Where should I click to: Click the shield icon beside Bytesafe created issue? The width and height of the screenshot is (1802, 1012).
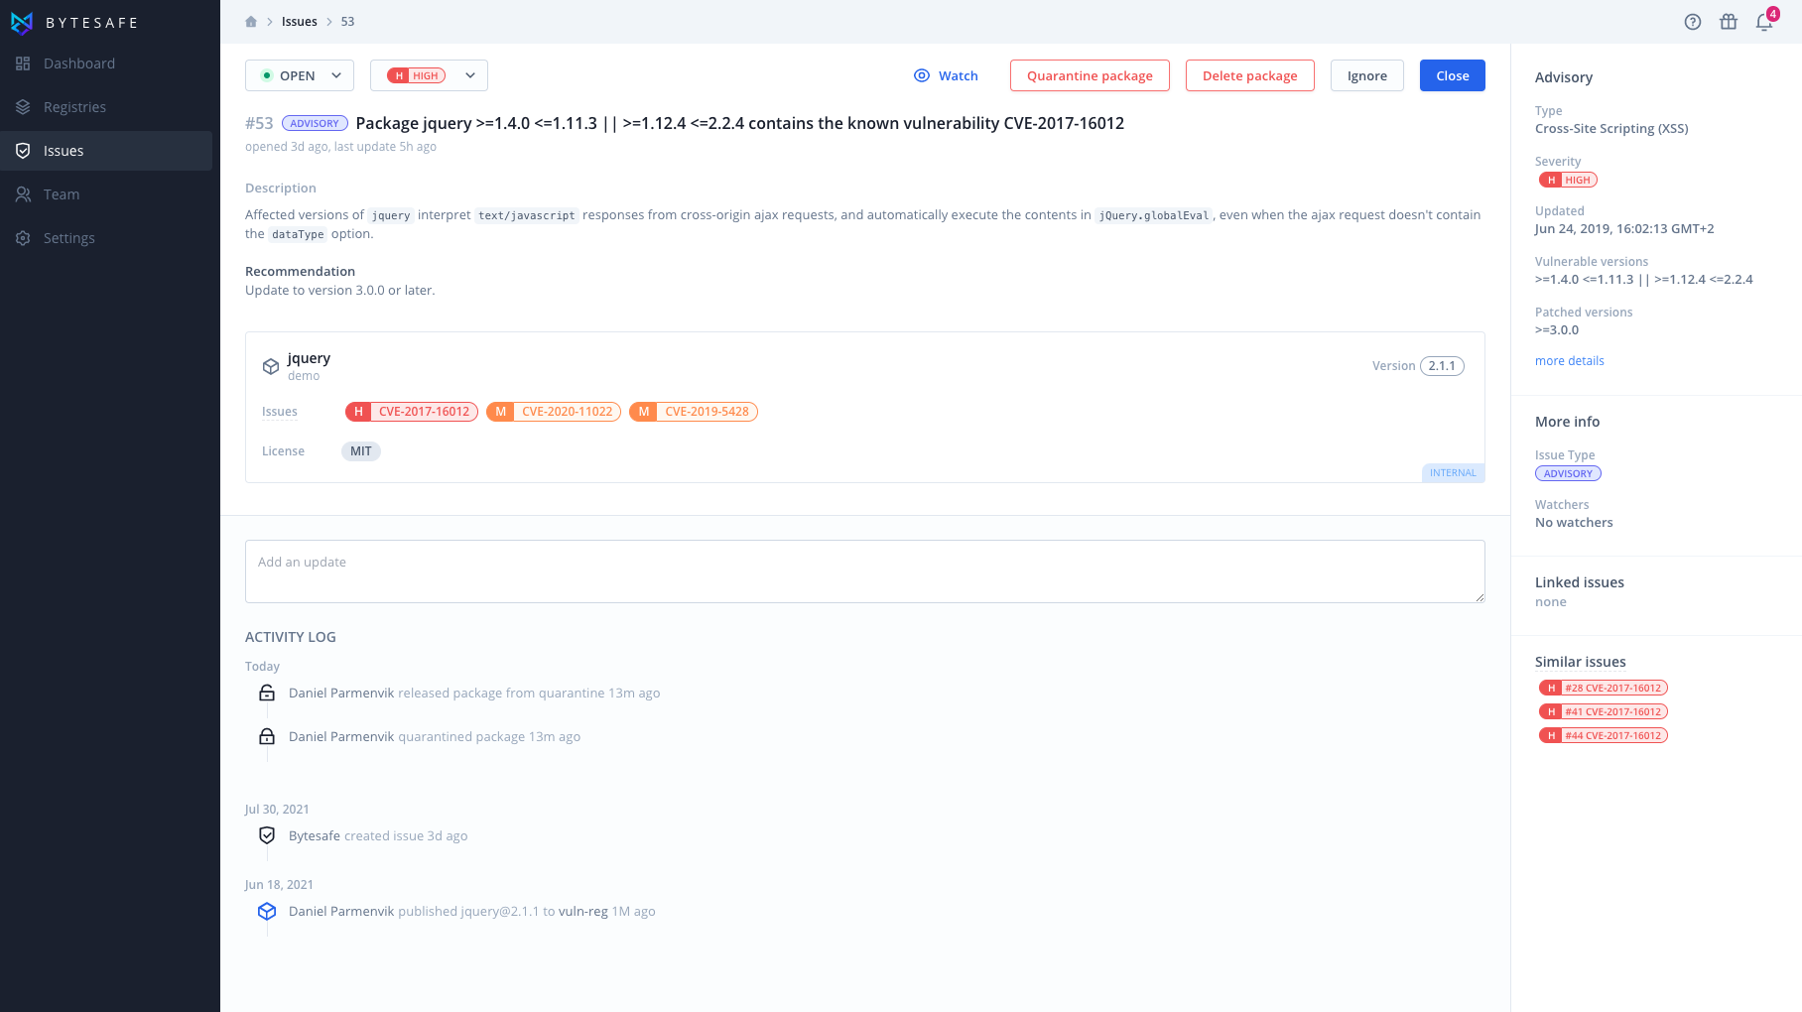267,835
